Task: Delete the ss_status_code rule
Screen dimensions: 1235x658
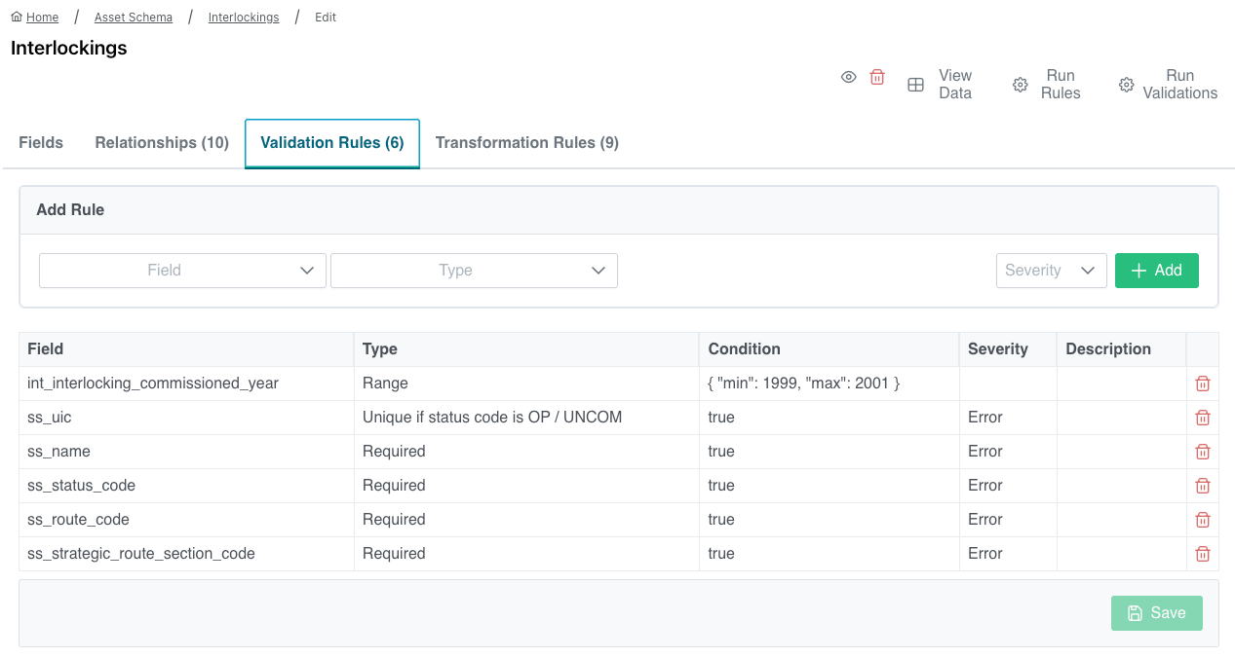Action: point(1202,486)
